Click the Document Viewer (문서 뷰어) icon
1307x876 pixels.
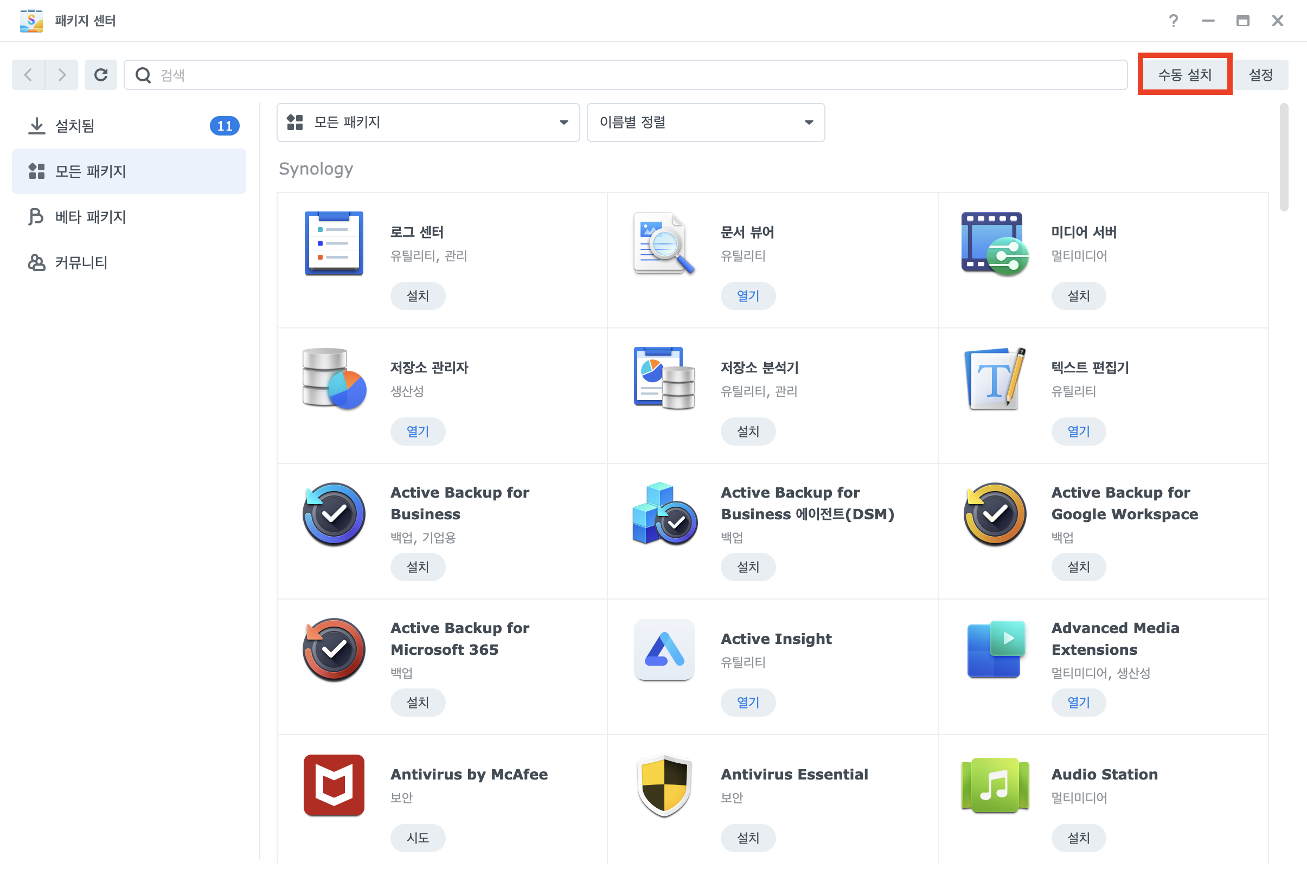664,242
